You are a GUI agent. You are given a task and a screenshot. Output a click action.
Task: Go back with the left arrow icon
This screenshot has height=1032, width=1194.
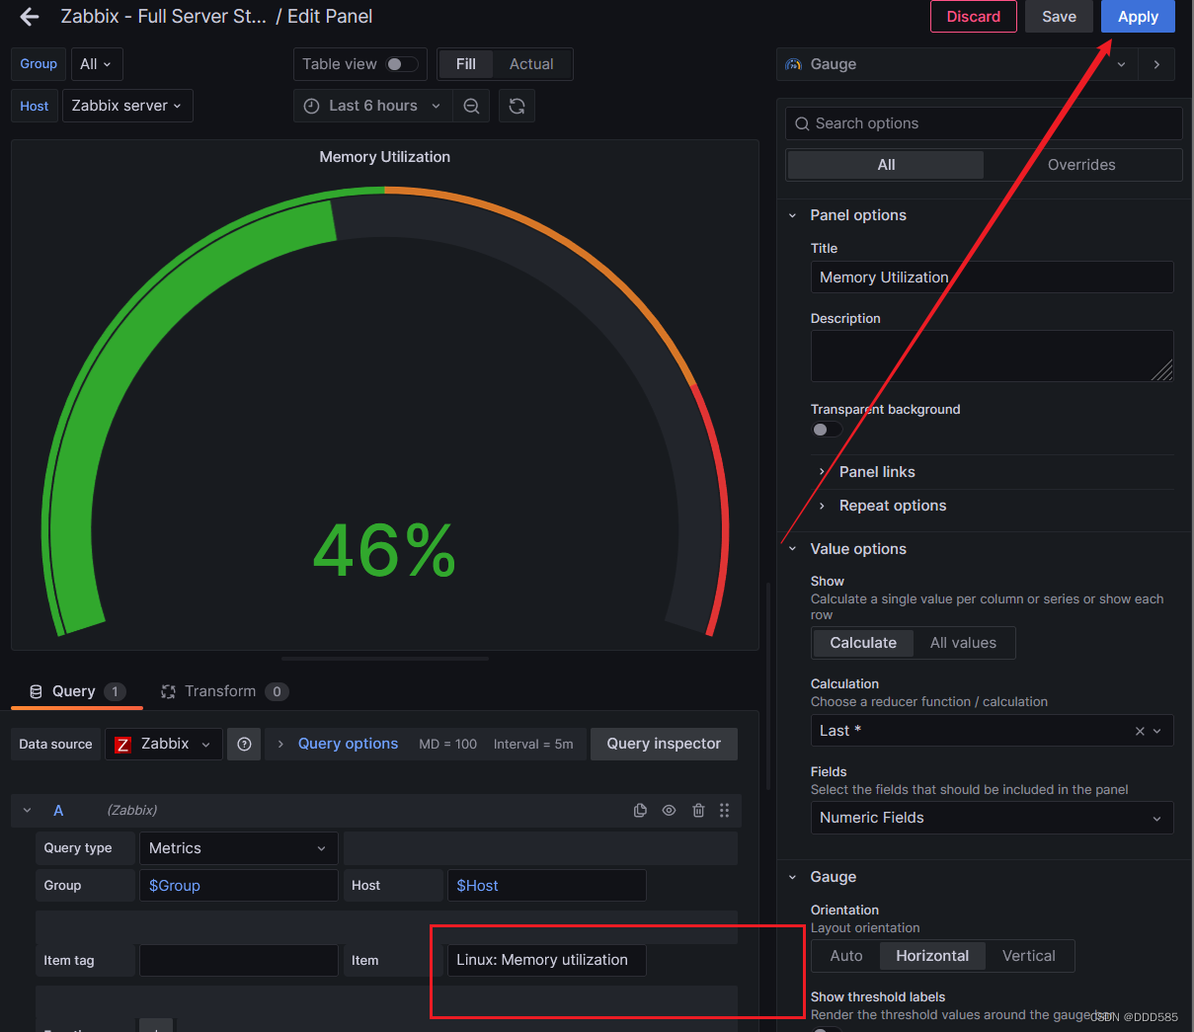point(30,17)
